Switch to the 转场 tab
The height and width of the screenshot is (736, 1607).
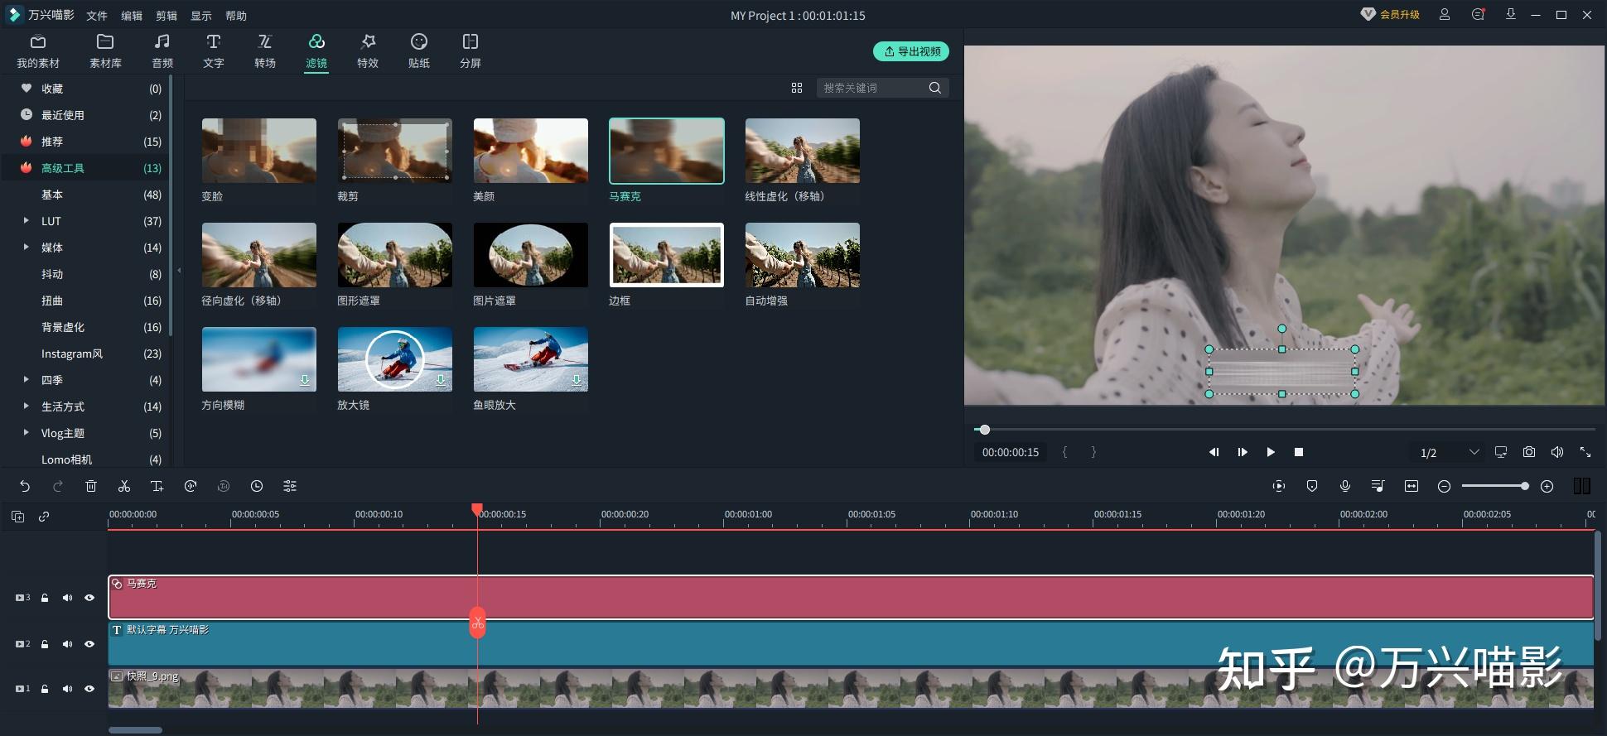(x=265, y=51)
